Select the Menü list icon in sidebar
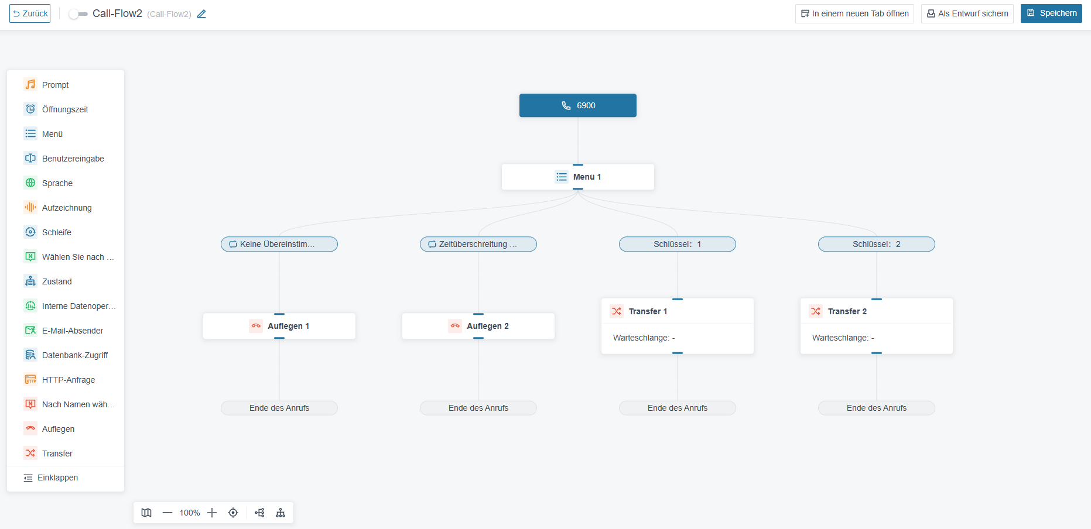The height and width of the screenshot is (529, 1091). click(x=30, y=133)
